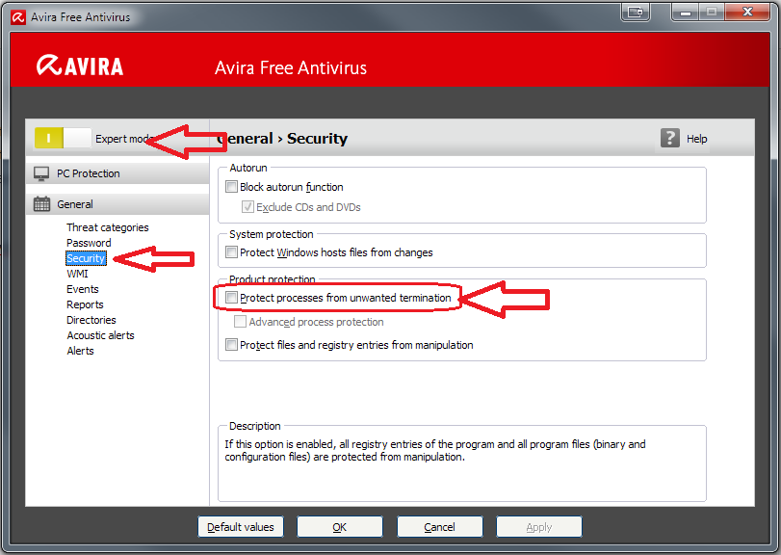Image resolution: width=781 pixels, height=555 pixels.
Task: Open Reports settings page
Action: pos(85,304)
